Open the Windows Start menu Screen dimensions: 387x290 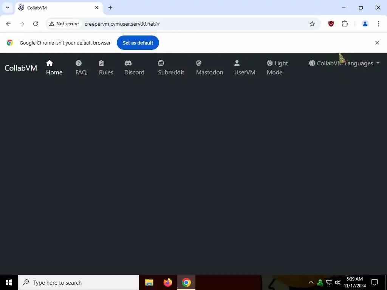pos(9,282)
